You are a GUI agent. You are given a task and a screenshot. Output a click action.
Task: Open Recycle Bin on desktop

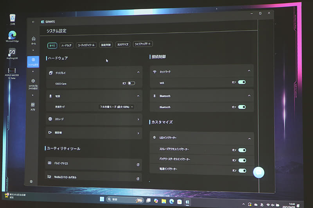click(13, 19)
